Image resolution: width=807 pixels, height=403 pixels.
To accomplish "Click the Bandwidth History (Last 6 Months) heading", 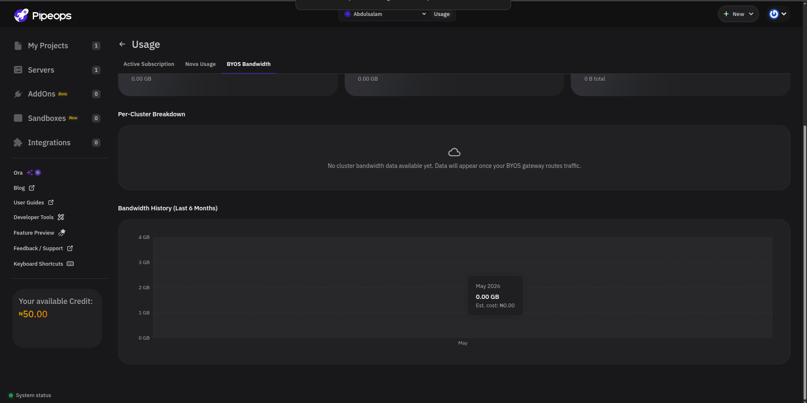I will click(168, 208).
